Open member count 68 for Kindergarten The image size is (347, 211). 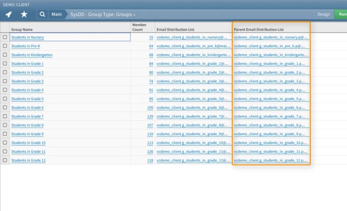point(151,55)
